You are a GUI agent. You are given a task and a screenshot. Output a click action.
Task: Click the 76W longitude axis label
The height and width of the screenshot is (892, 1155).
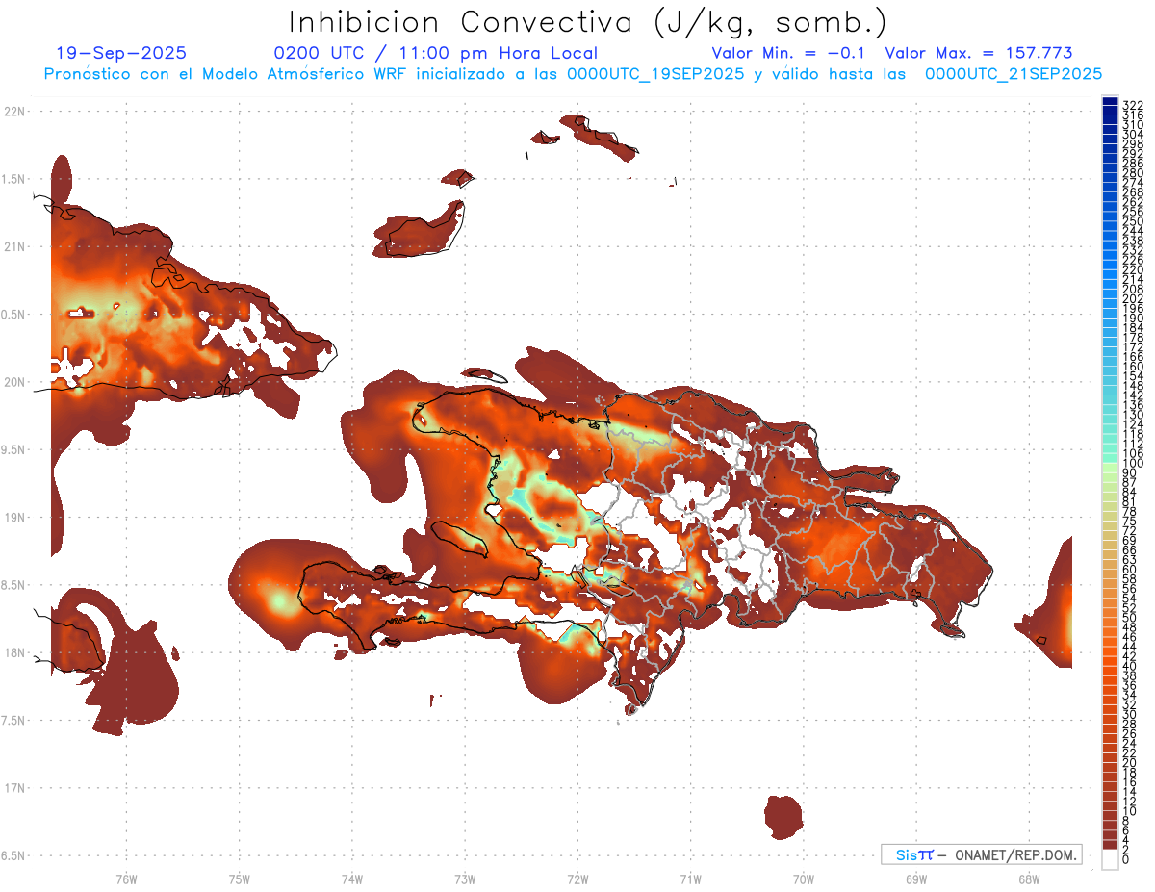(x=126, y=879)
